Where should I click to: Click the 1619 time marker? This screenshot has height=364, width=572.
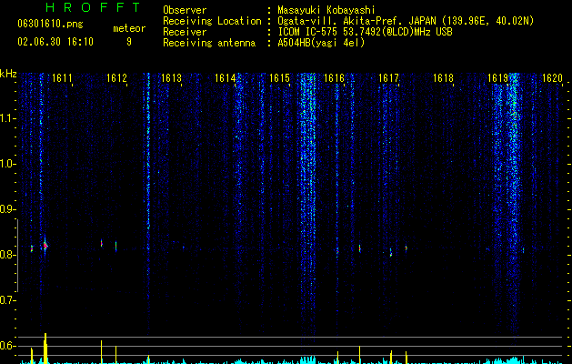(498, 78)
